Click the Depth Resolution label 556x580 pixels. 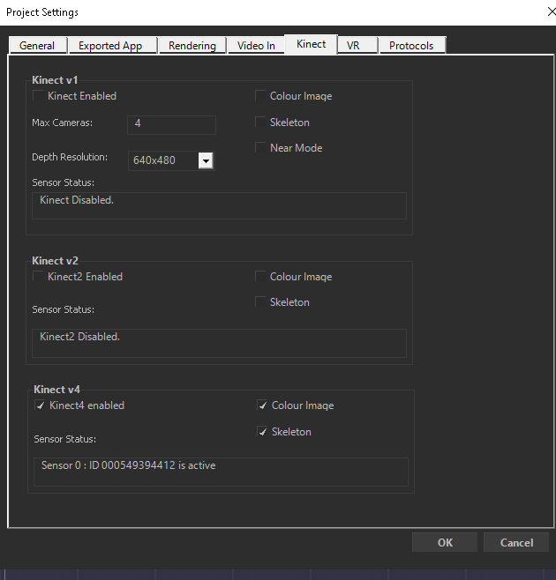click(x=70, y=157)
